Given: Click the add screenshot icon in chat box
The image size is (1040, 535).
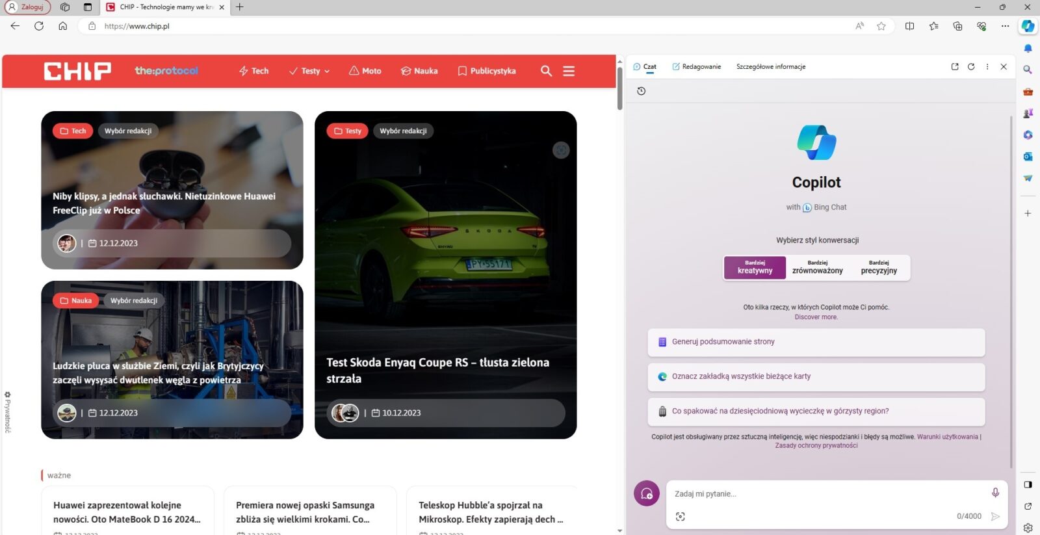Looking at the screenshot, I should (x=680, y=516).
